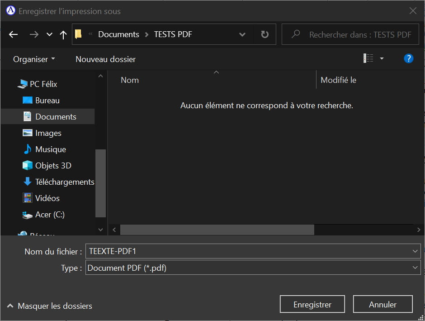
Task: Select Bureau in the navigation pane
Action: click(x=47, y=100)
